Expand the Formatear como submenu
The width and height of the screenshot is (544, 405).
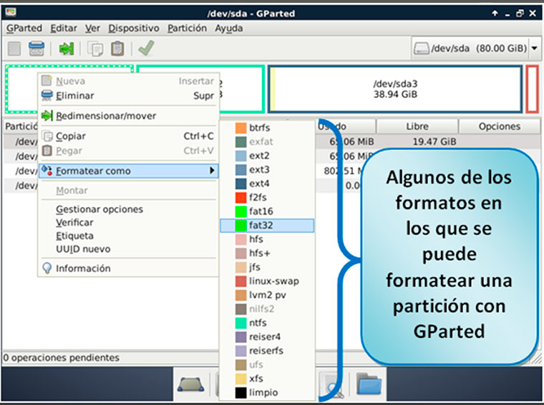[x=128, y=171]
